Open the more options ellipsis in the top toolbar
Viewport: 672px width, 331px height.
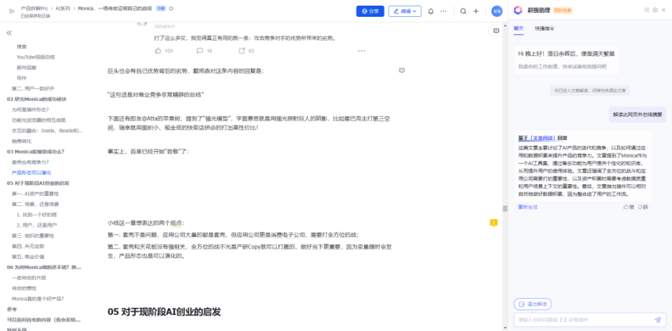pyautogui.click(x=444, y=11)
